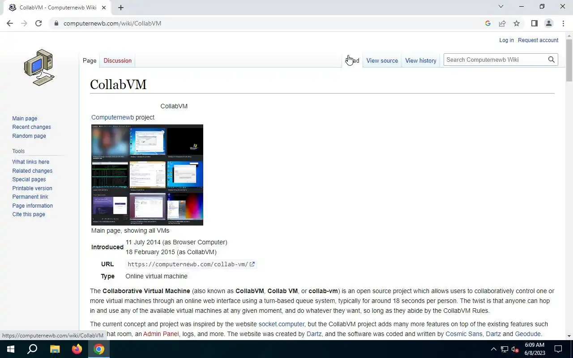The image size is (573, 358).
Task: Open Windows taskbar search
Action: pyautogui.click(x=32, y=349)
